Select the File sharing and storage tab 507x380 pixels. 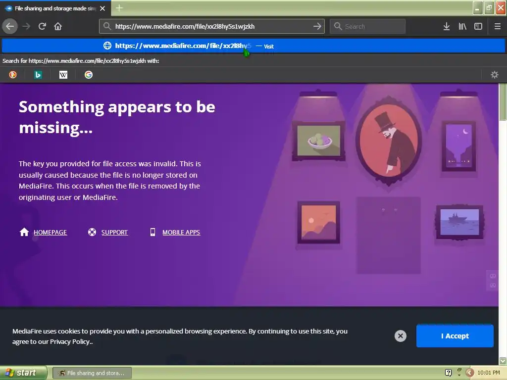coord(55,8)
